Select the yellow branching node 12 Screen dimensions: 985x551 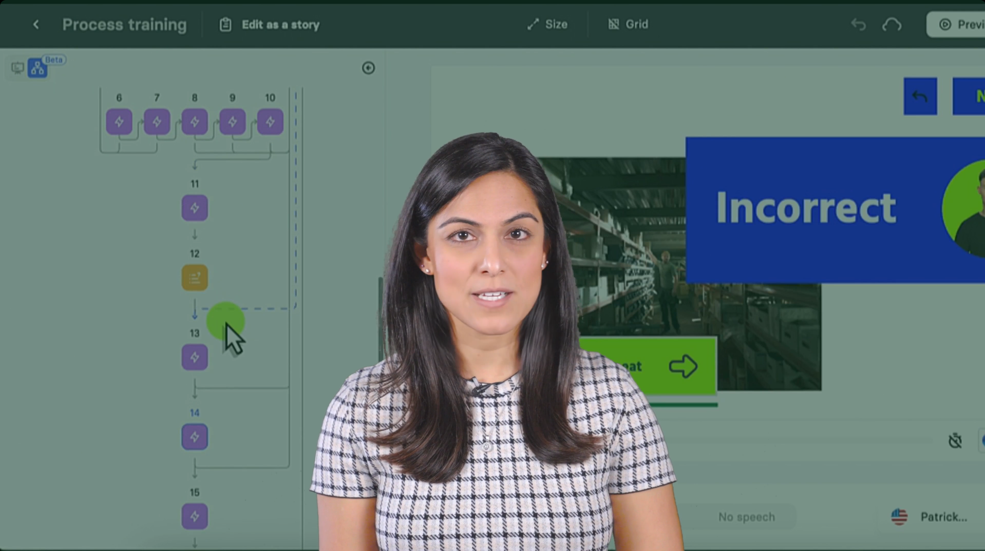(x=195, y=278)
